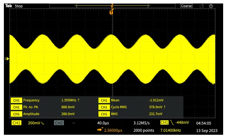Select the CH1 Pk-to-Pk measurement row

[43, 107]
